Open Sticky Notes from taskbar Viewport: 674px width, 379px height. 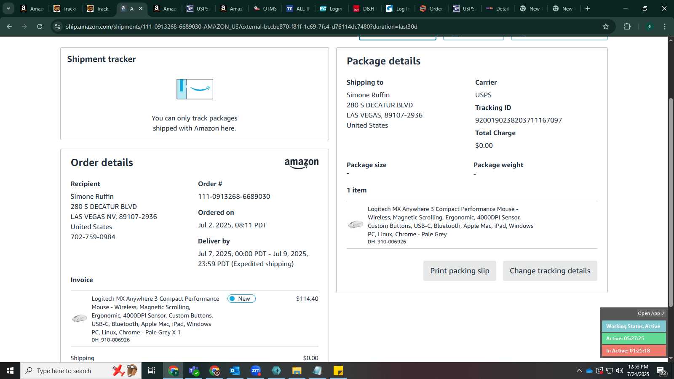coord(338,371)
